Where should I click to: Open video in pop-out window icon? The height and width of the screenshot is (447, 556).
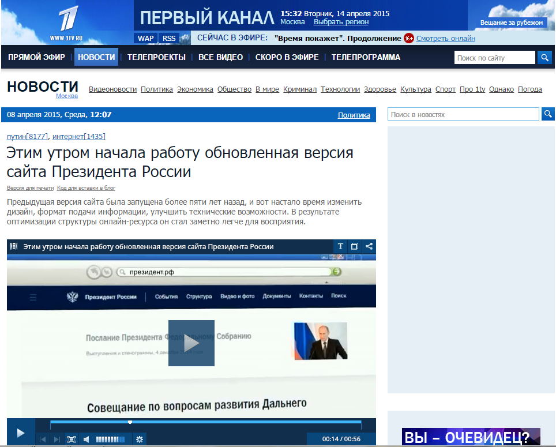click(x=355, y=246)
